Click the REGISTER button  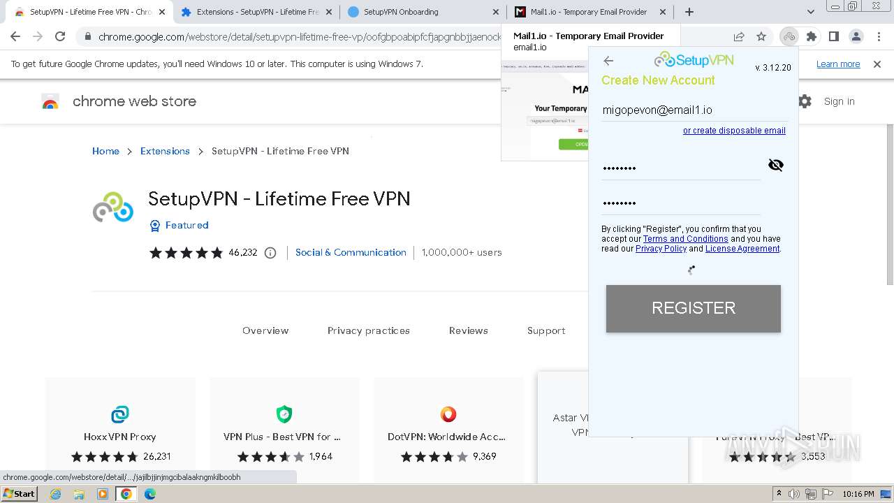694,309
